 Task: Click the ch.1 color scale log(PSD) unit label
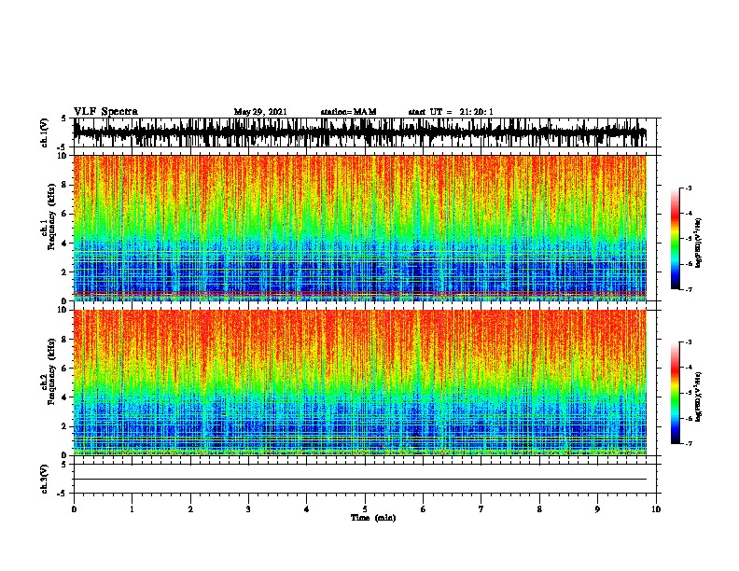(699, 243)
